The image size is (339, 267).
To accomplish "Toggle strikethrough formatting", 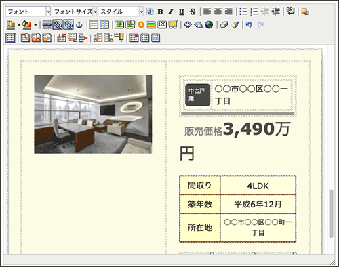I will (x=193, y=12).
